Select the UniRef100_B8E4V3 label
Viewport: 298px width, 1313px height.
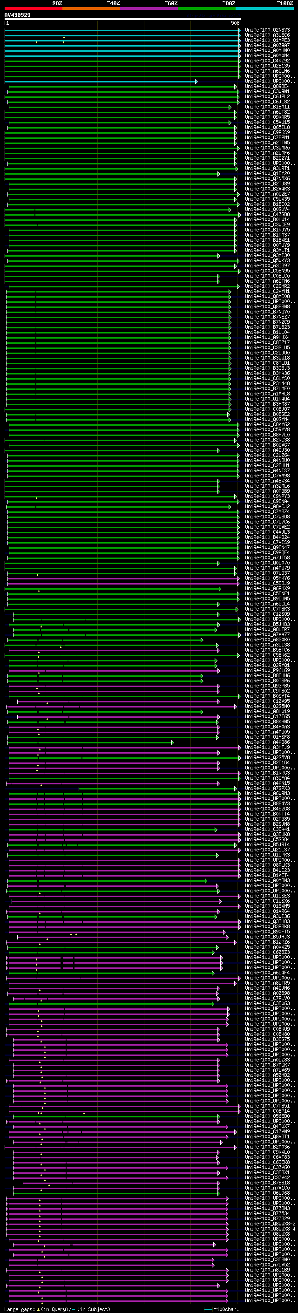click(267, 803)
